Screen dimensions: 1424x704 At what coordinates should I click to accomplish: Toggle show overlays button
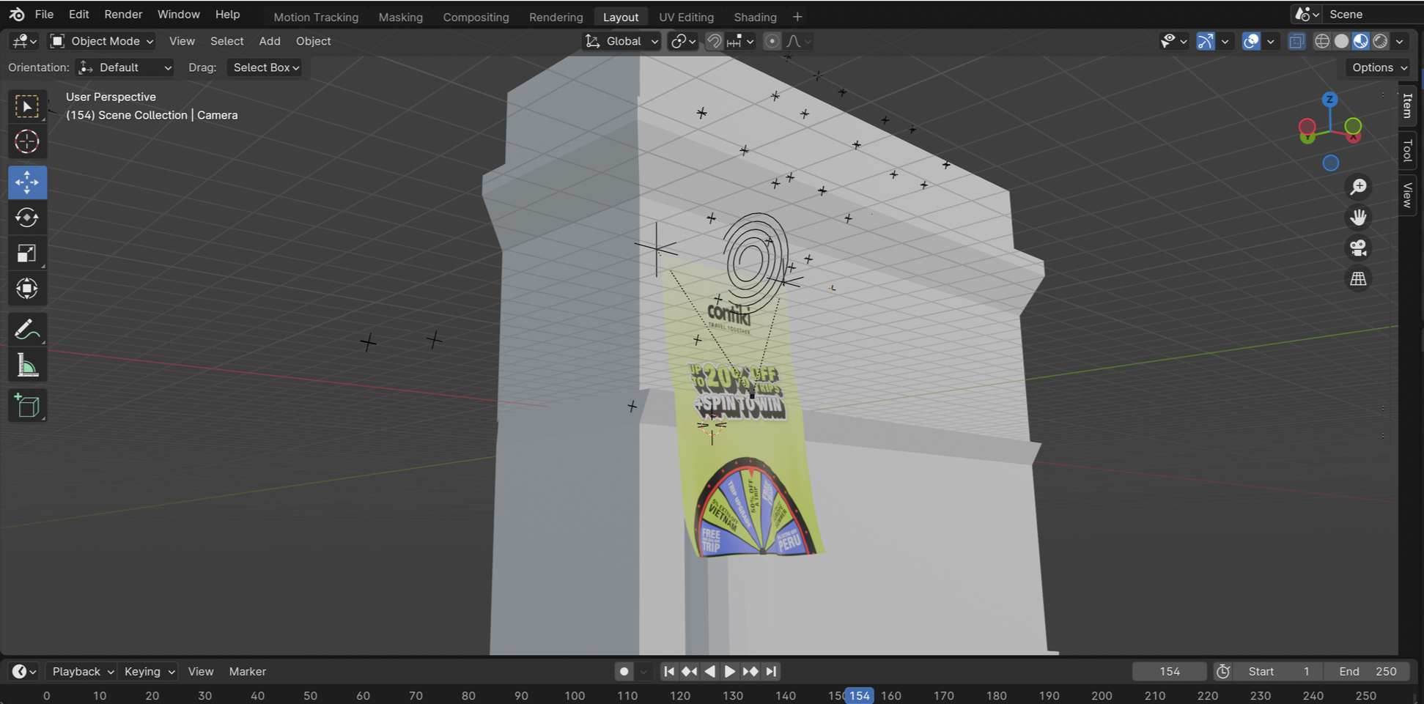coord(1251,41)
